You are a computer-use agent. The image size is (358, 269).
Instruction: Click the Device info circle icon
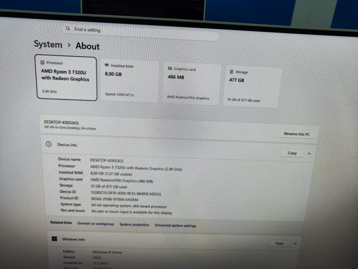[49, 144]
